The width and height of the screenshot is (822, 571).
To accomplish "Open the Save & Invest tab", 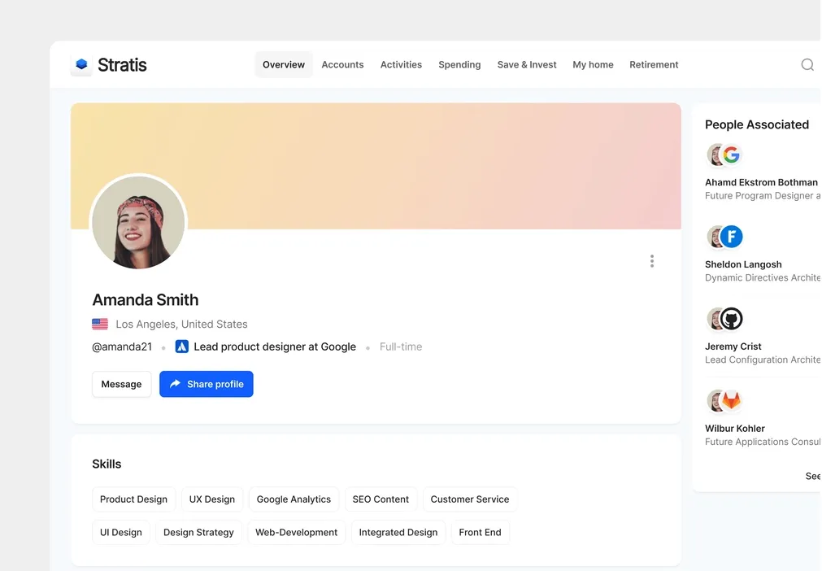I will pyautogui.click(x=526, y=64).
